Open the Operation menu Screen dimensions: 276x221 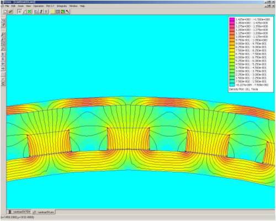(39, 6)
